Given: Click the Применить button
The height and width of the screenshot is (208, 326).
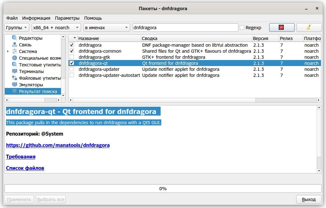Looking at the screenshot, I should (19, 199).
